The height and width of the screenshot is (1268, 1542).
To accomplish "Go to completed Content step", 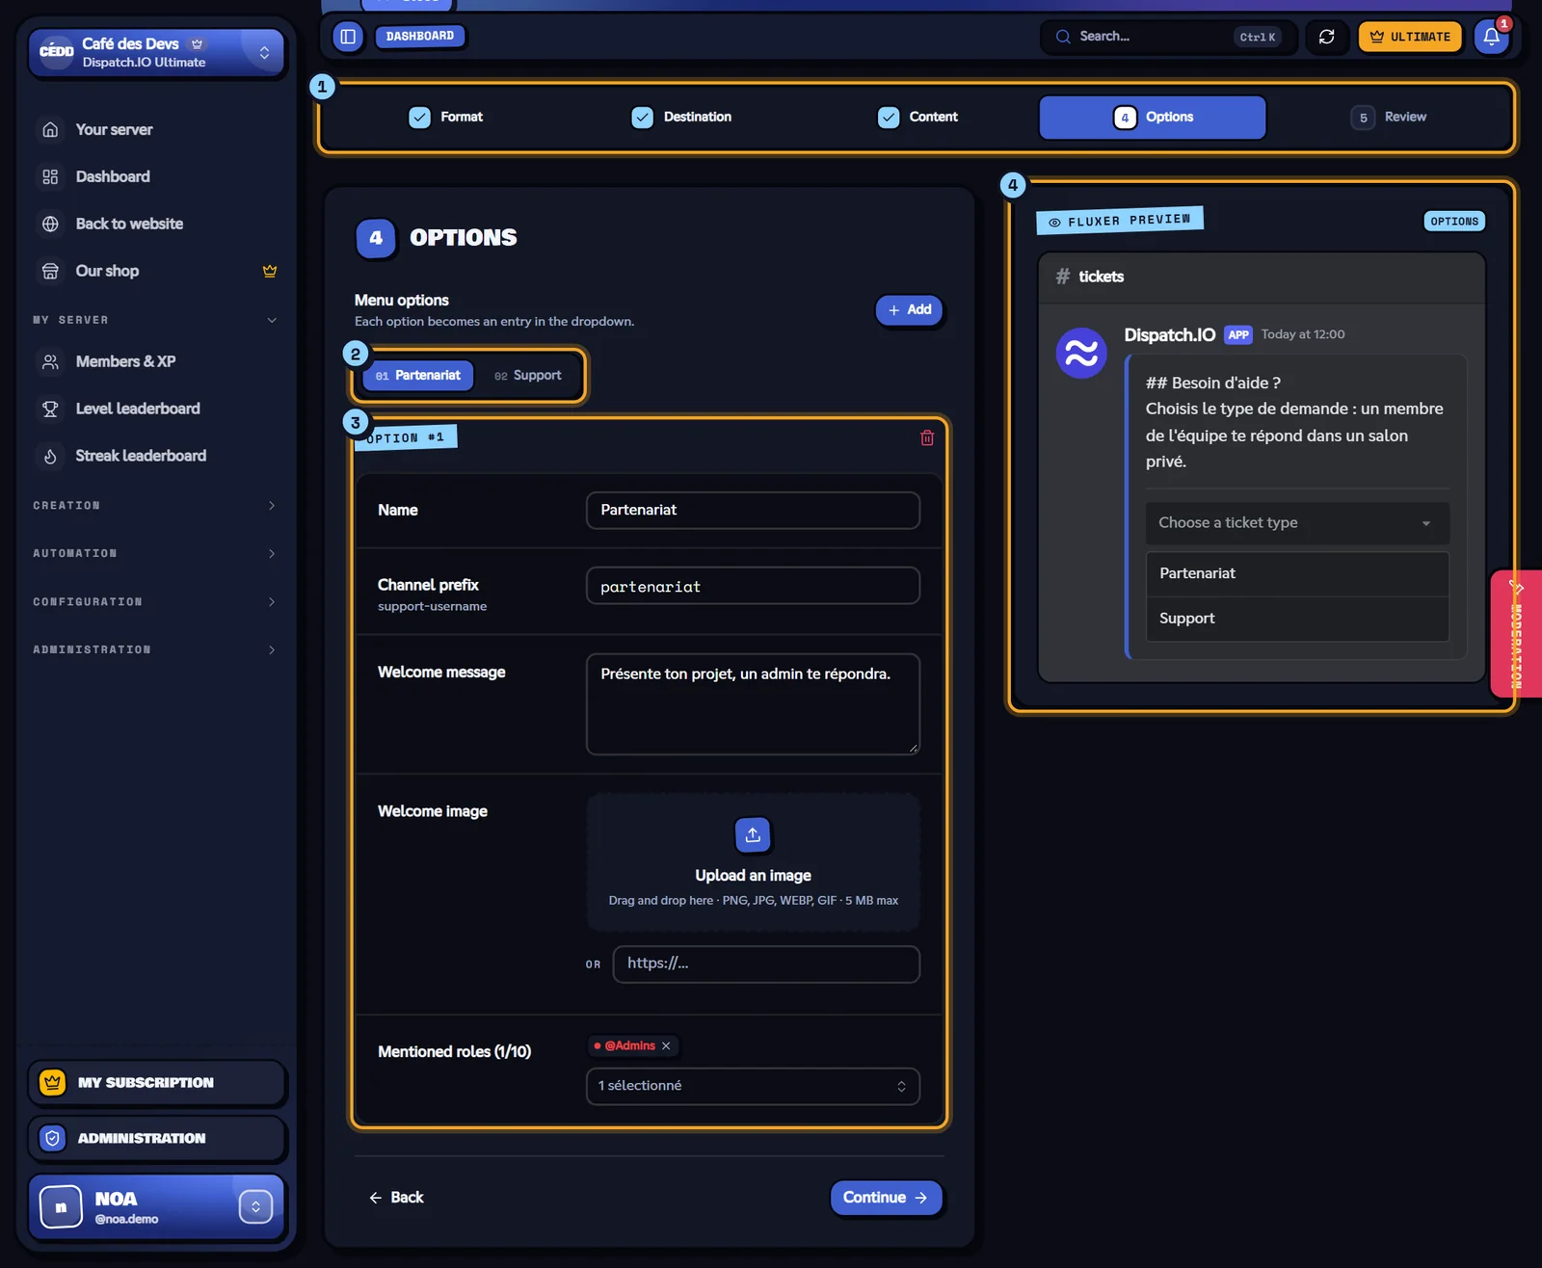I will [x=917, y=117].
